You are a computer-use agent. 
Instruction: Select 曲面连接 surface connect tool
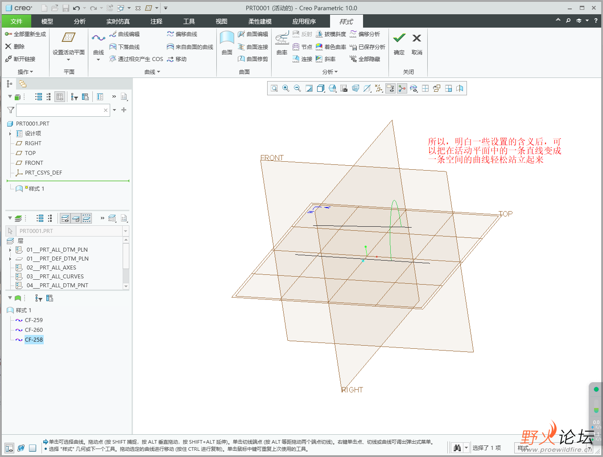253,47
